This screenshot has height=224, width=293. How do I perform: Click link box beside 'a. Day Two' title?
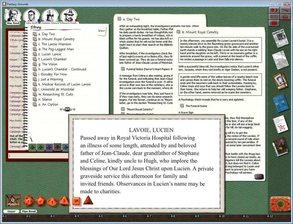(x=119, y=19)
